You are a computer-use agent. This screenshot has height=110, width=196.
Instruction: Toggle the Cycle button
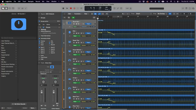81,8
